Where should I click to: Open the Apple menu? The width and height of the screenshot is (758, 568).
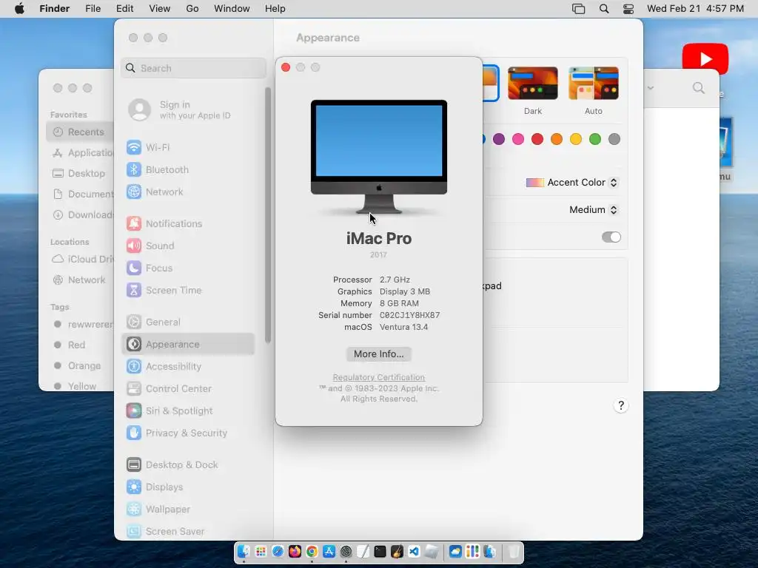19,9
